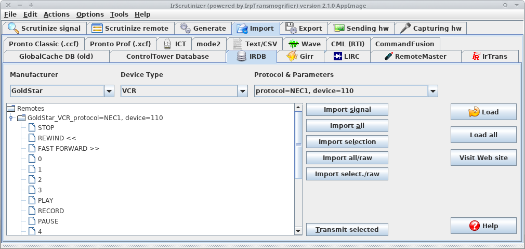Viewport: 525px width, 249px height.
Task: Select the FAST FORWARD >> command
Action: pos(68,149)
